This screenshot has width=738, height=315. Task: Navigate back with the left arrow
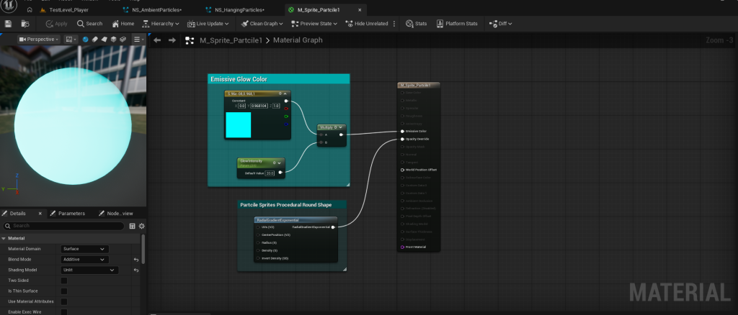click(x=157, y=40)
